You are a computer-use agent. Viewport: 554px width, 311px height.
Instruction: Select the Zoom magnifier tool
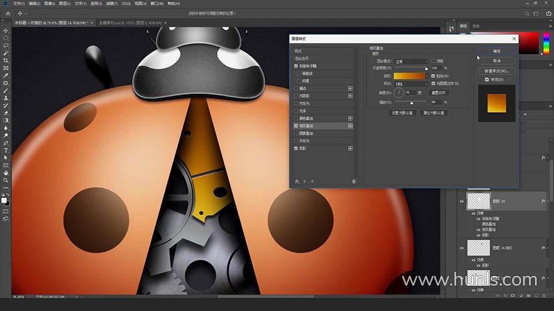coord(6,180)
